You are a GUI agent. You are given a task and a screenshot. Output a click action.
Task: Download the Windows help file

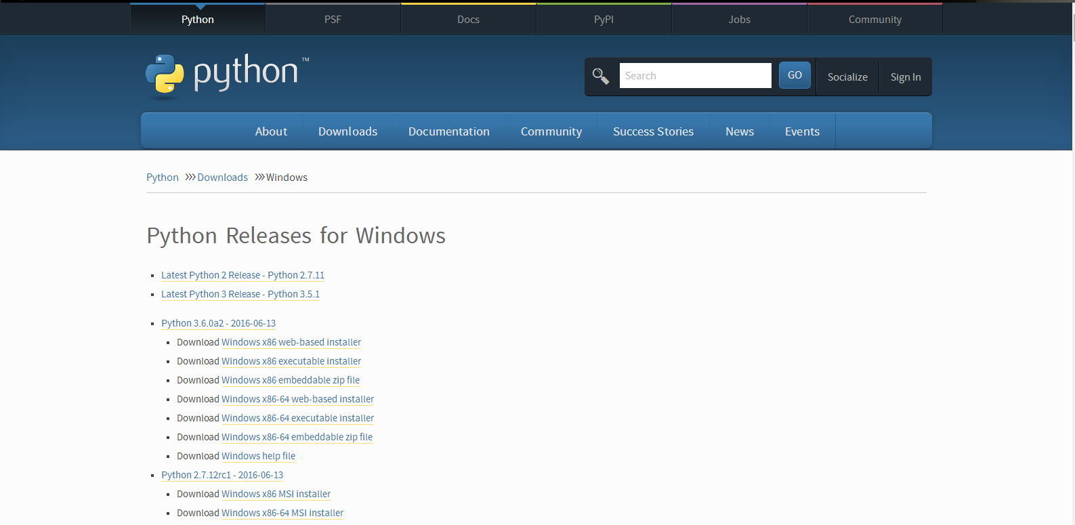[258, 456]
